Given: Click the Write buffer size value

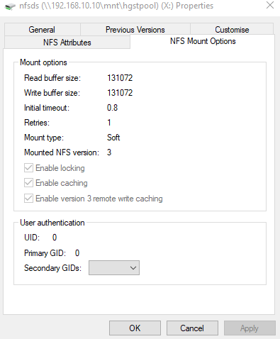Looking at the screenshot, I should 120,93.
